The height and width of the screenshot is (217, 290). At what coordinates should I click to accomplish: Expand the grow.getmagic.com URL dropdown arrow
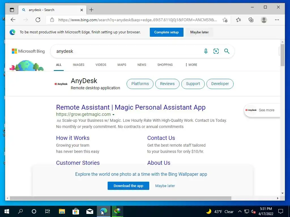113,115
